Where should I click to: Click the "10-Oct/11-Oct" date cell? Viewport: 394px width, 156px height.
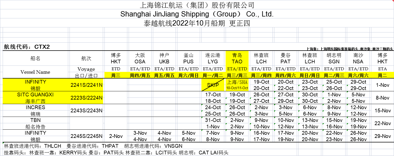click(237, 88)
